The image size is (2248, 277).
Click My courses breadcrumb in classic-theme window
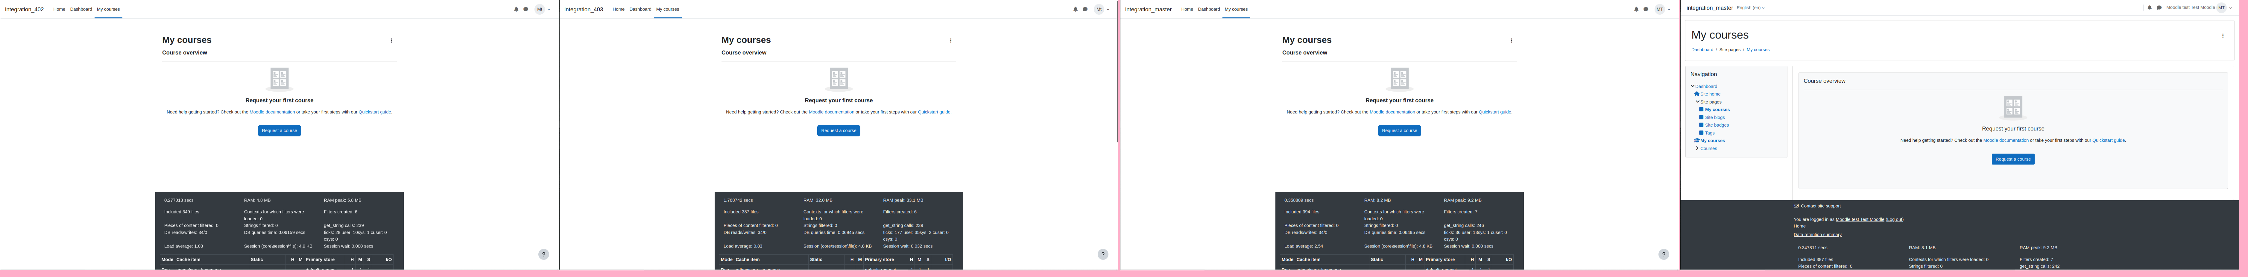tap(1758, 50)
